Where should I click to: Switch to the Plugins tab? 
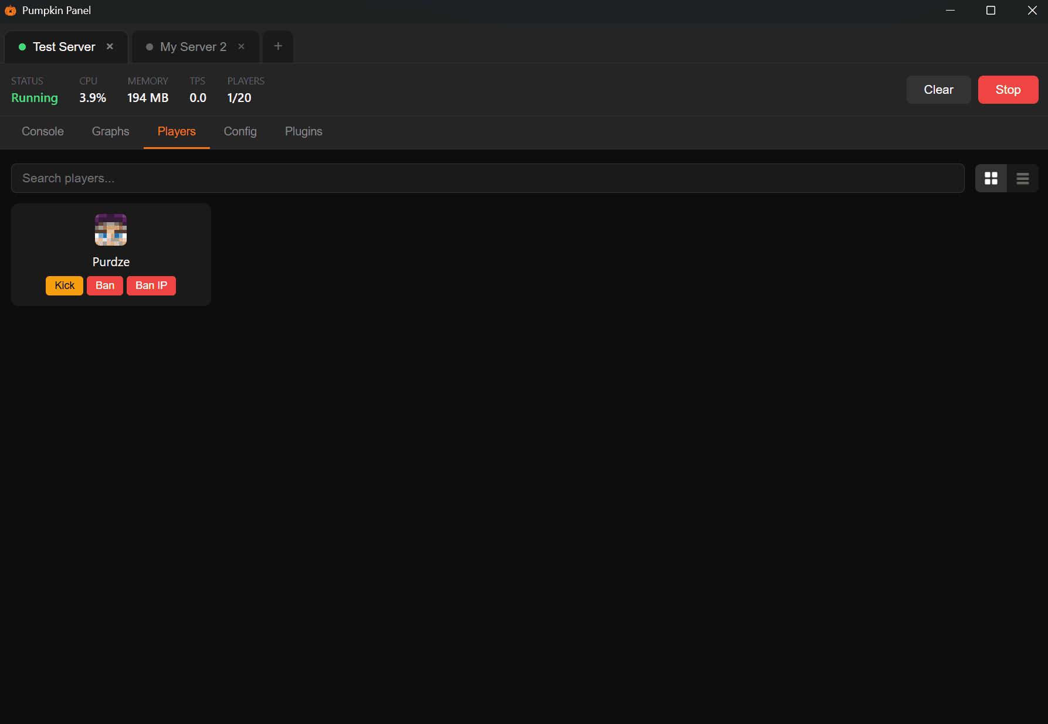[x=303, y=131]
